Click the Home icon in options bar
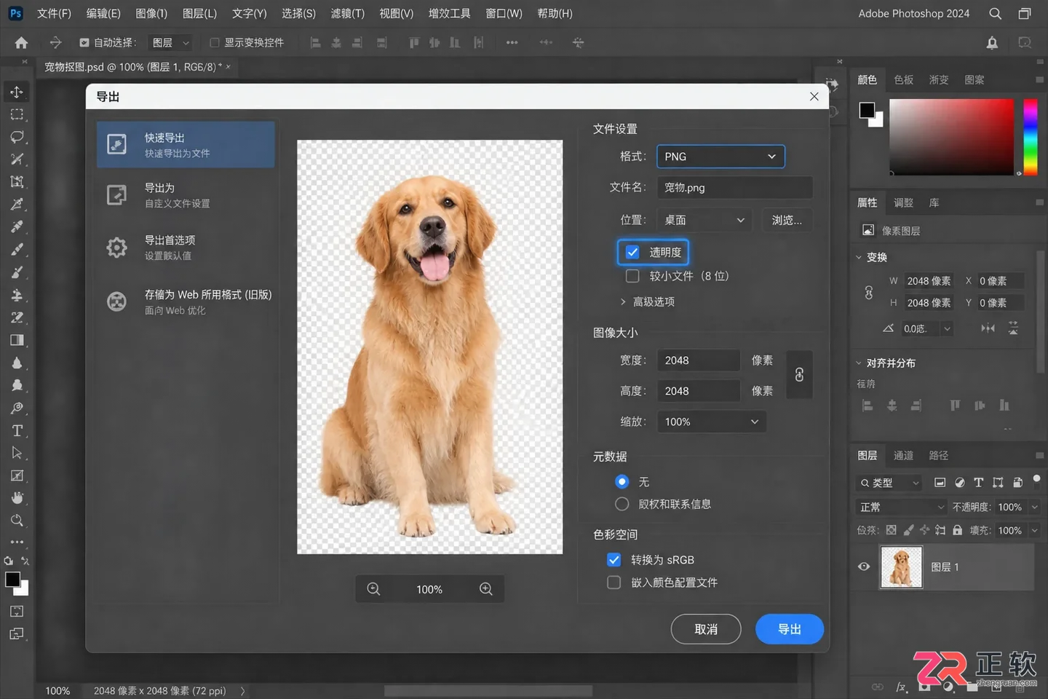This screenshot has height=699, width=1048. point(21,43)
